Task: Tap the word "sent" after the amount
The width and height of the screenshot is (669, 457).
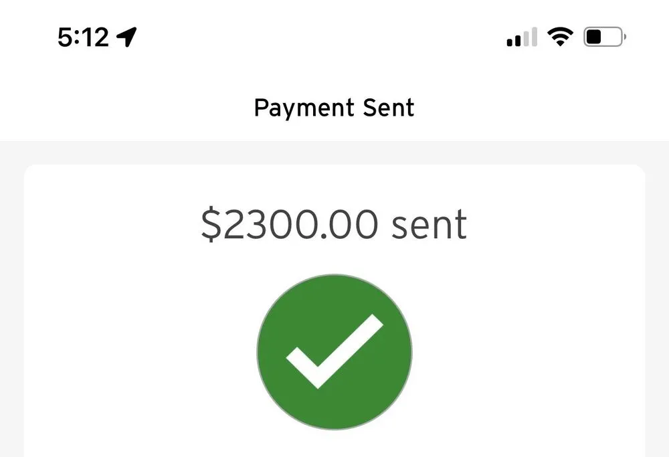Action: click(x=429, y=226)
